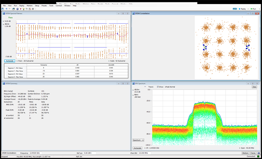Screen dimensions: 262x159
Task: Toggle the Show checkbox for Trace1
Action: click(157, 87)
